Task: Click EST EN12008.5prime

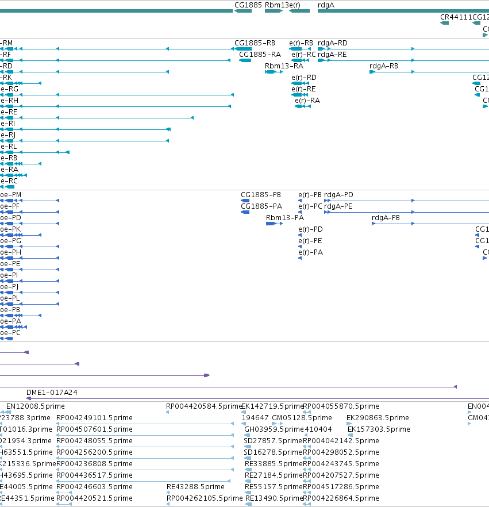Action: pyautogui.click(x=36, y=406)
